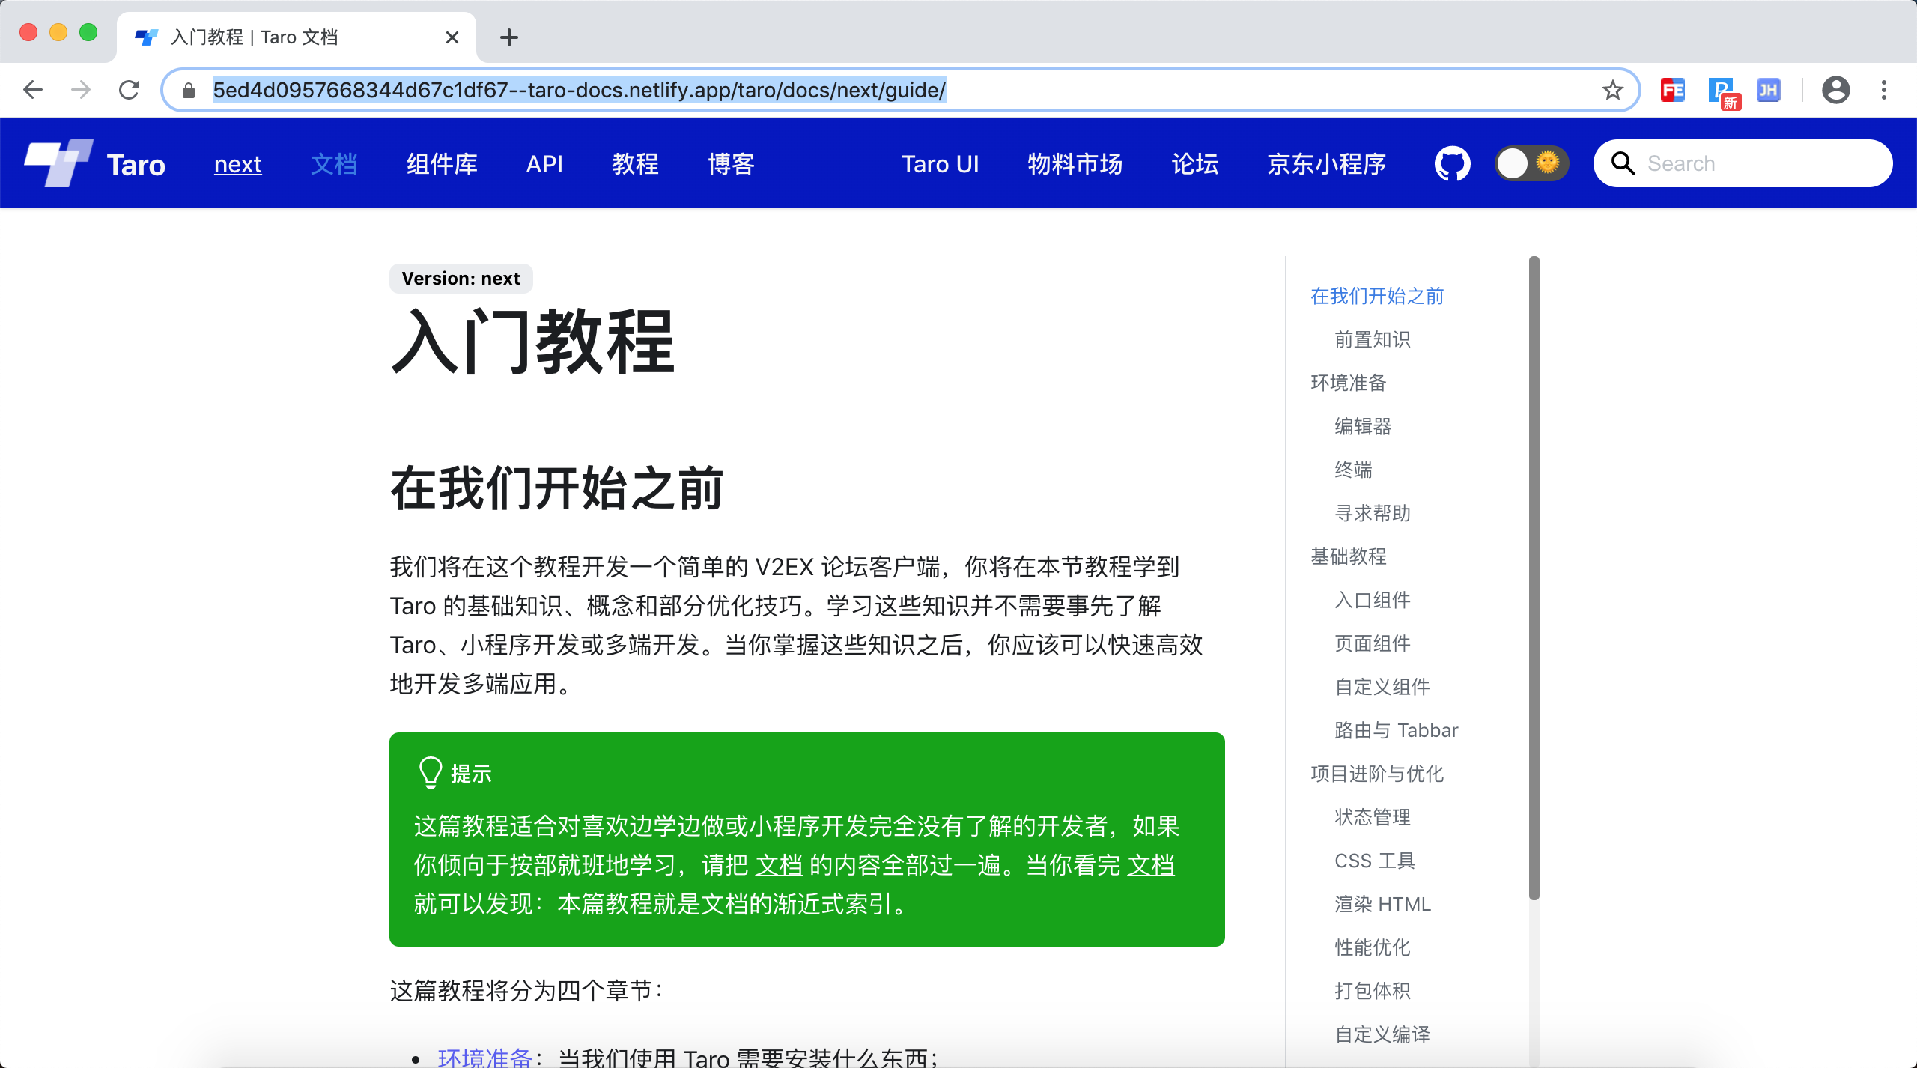Open the Chrome profile avatar icon

pyautogui.click(x=1835, y=91)
